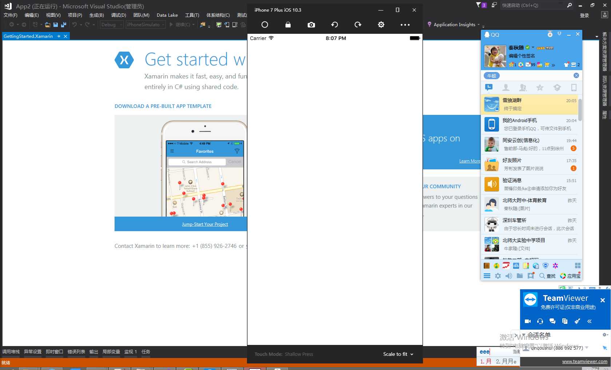The height and width of the screenshot is (370, 611).
Task: Open 同安云创(信息化) chat in QQ list
Action: [x=529, y=144]
